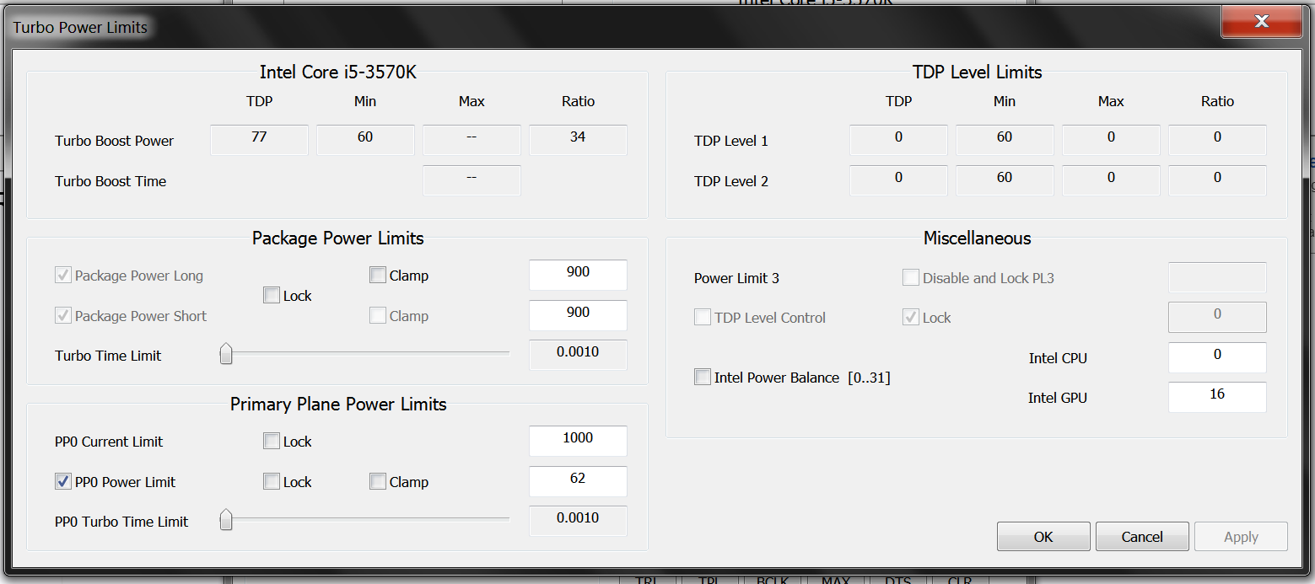Select TDP Level 2 Min value 60
The width and height of the screenshot is (1315, 584).
1005,180
